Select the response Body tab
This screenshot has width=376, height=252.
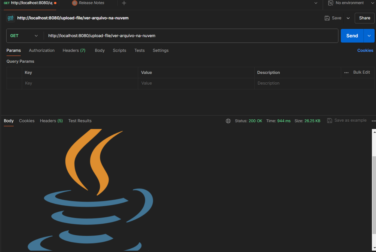(x=9, y=121)
